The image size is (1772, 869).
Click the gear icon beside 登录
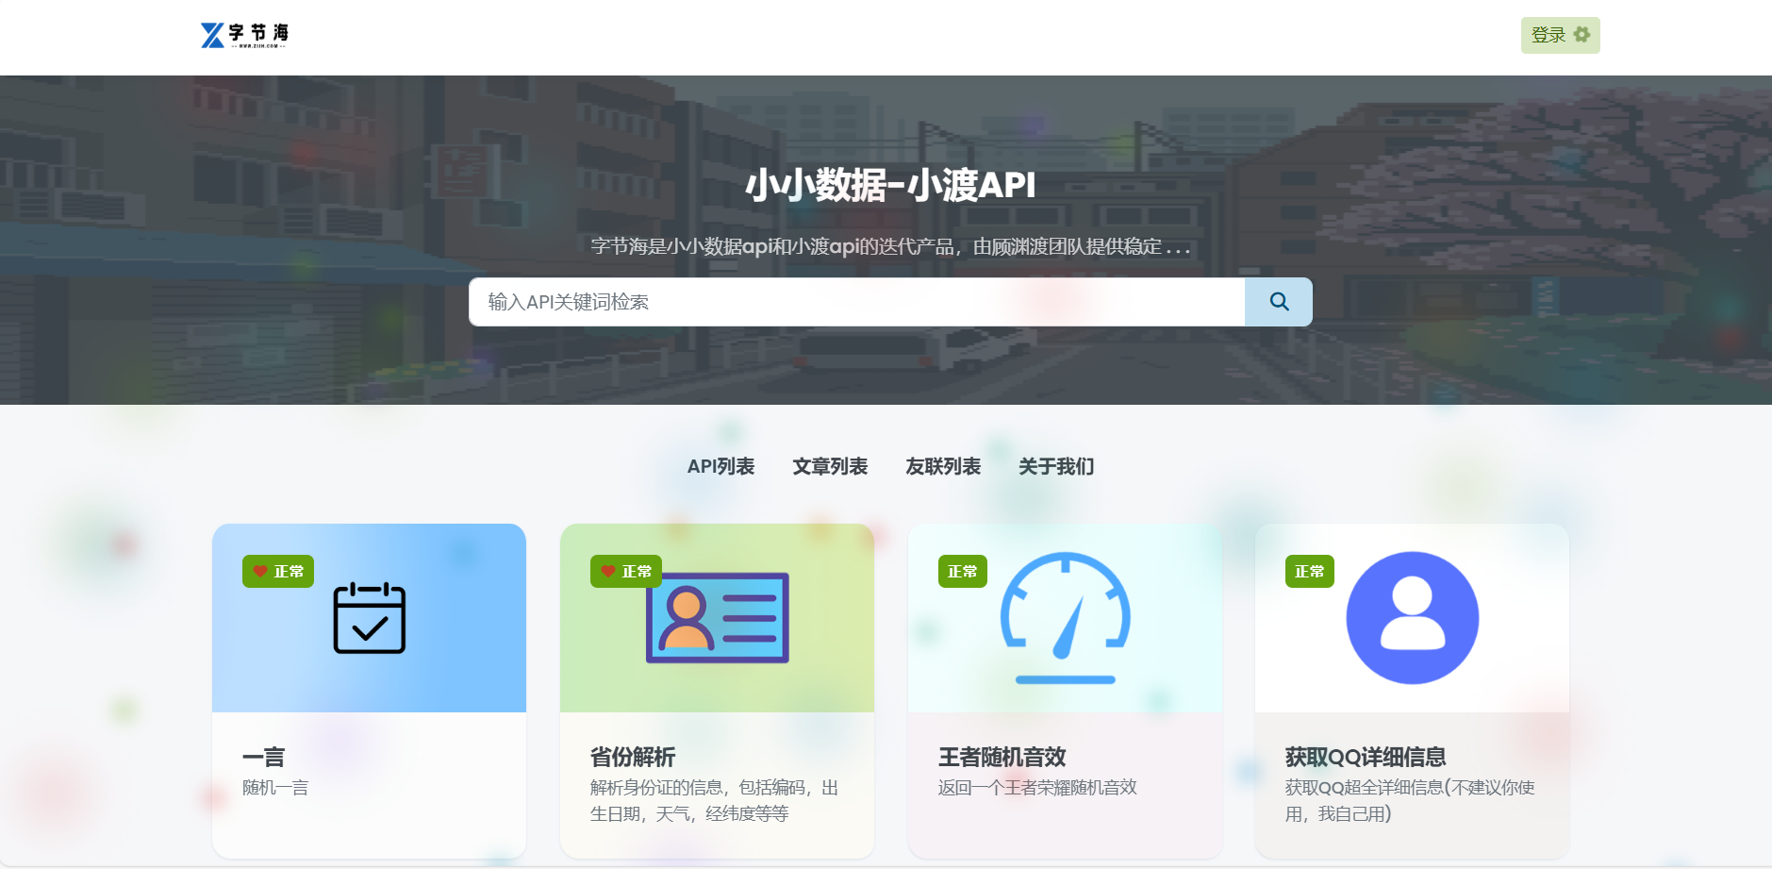(1582, 35)
